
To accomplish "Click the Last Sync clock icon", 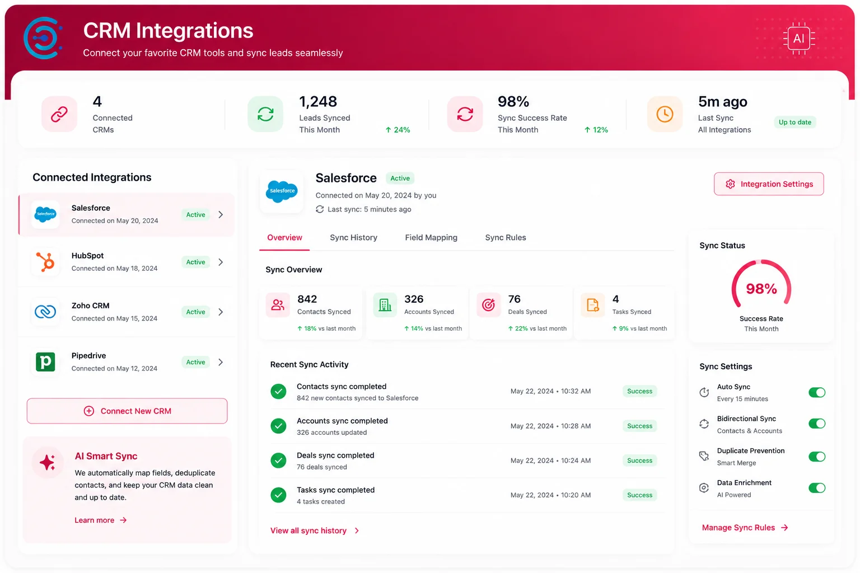I will point(665,114).
